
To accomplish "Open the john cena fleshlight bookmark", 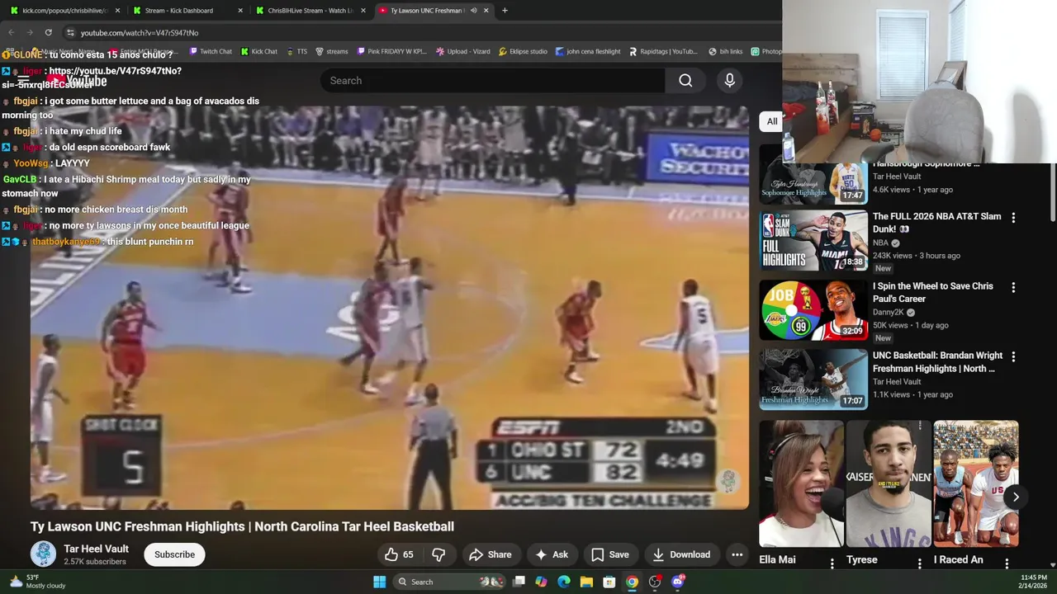I will [588, 51].
